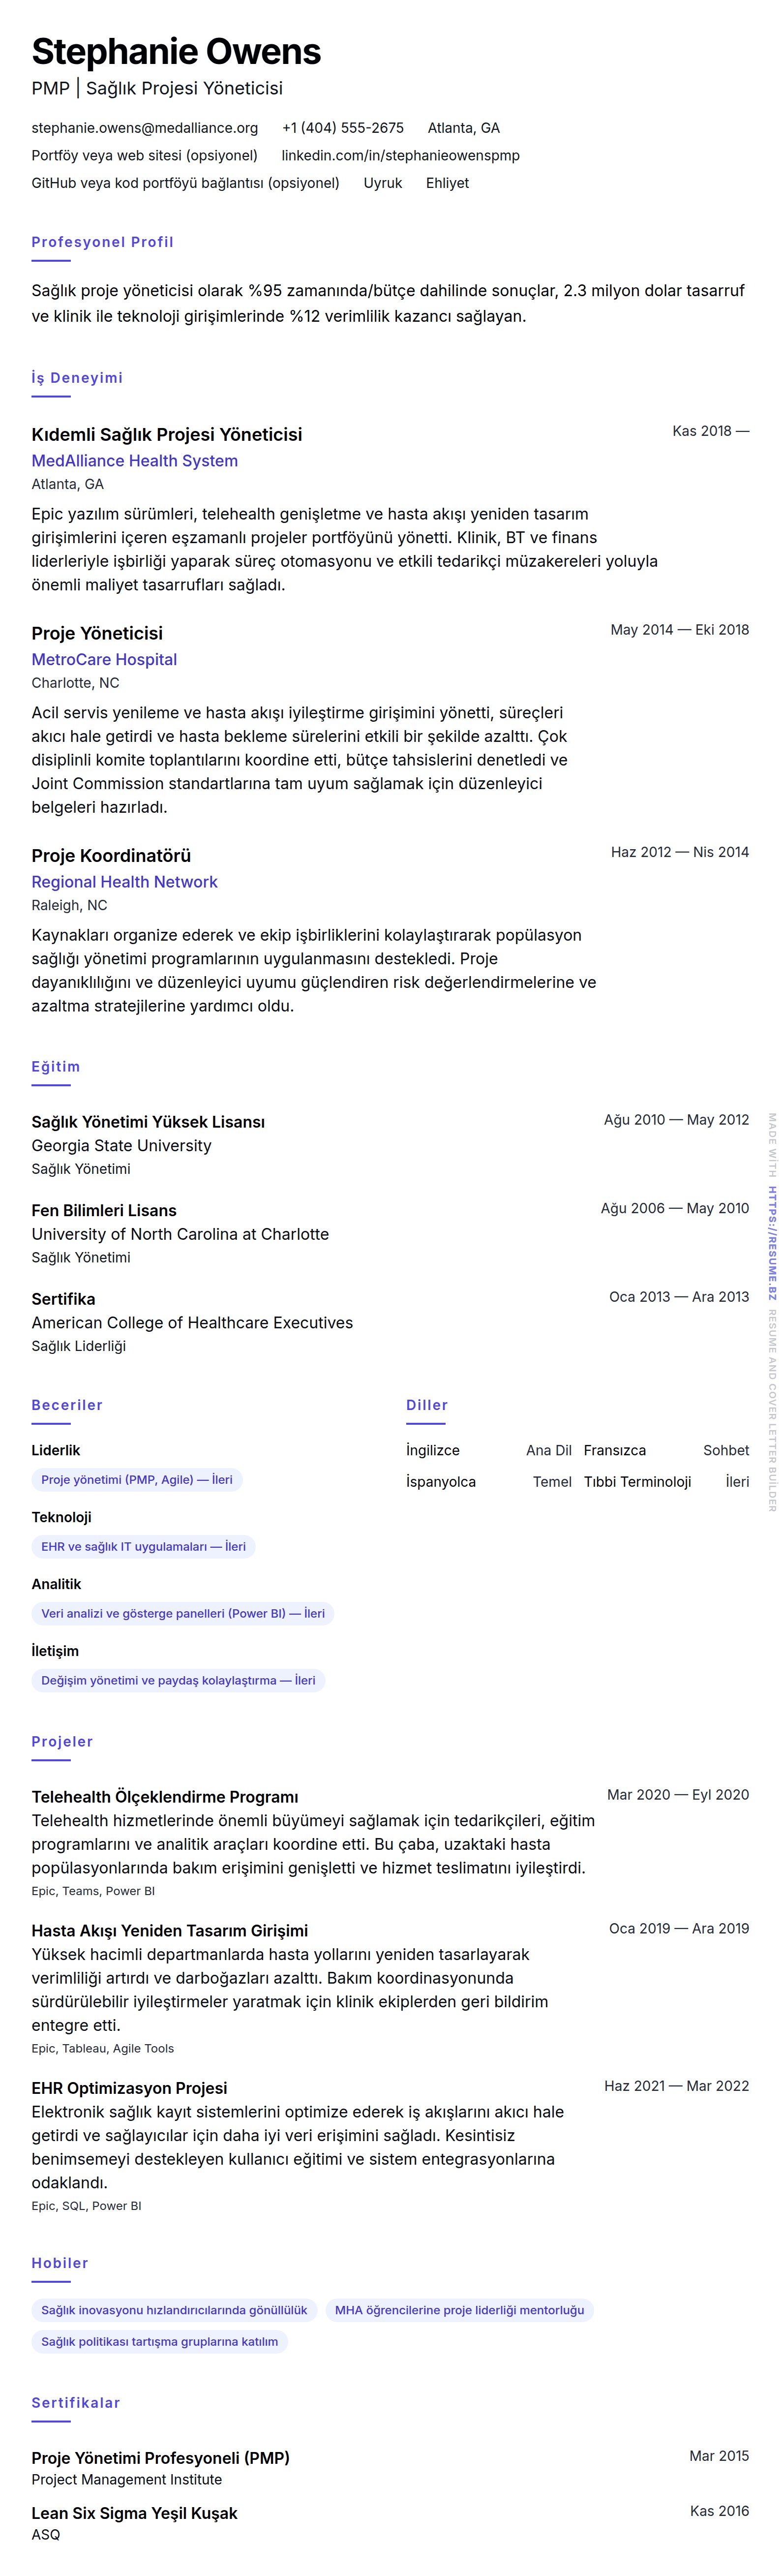Open the Regional Health Network employer link
The height and width of the screenshot is (2576, 781).
click(124, 882)
